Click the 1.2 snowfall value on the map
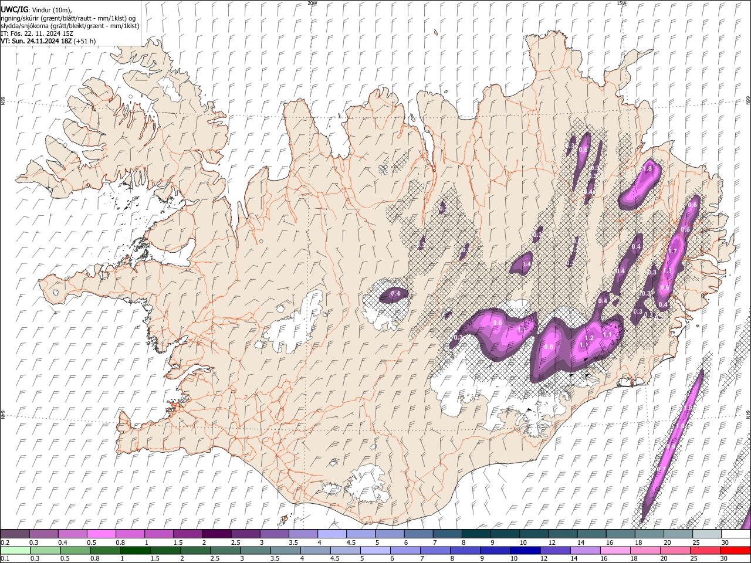751x563 pixels. pyautogui.click(x=590, y=338)
